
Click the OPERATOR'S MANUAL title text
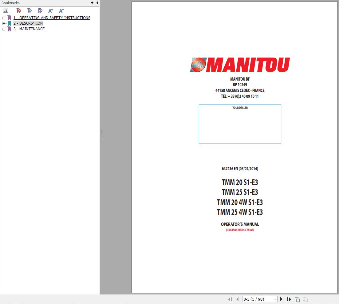pyautogui.click(x=240, y=224)
